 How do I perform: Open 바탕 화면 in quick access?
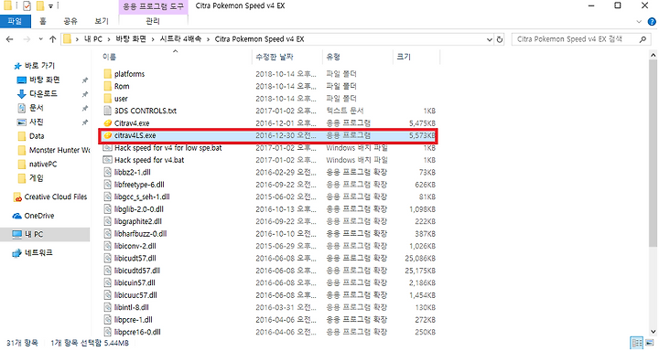pyautogui.click(x=38, y=80)
